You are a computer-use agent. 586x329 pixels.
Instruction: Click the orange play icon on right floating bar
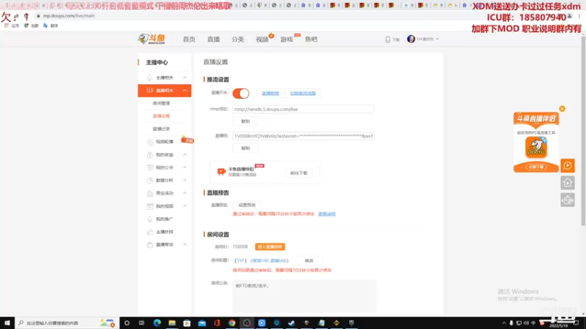[567, 166]
